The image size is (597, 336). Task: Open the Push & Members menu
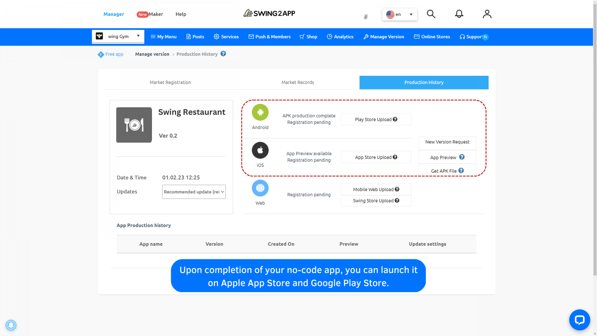pos(269,37)
